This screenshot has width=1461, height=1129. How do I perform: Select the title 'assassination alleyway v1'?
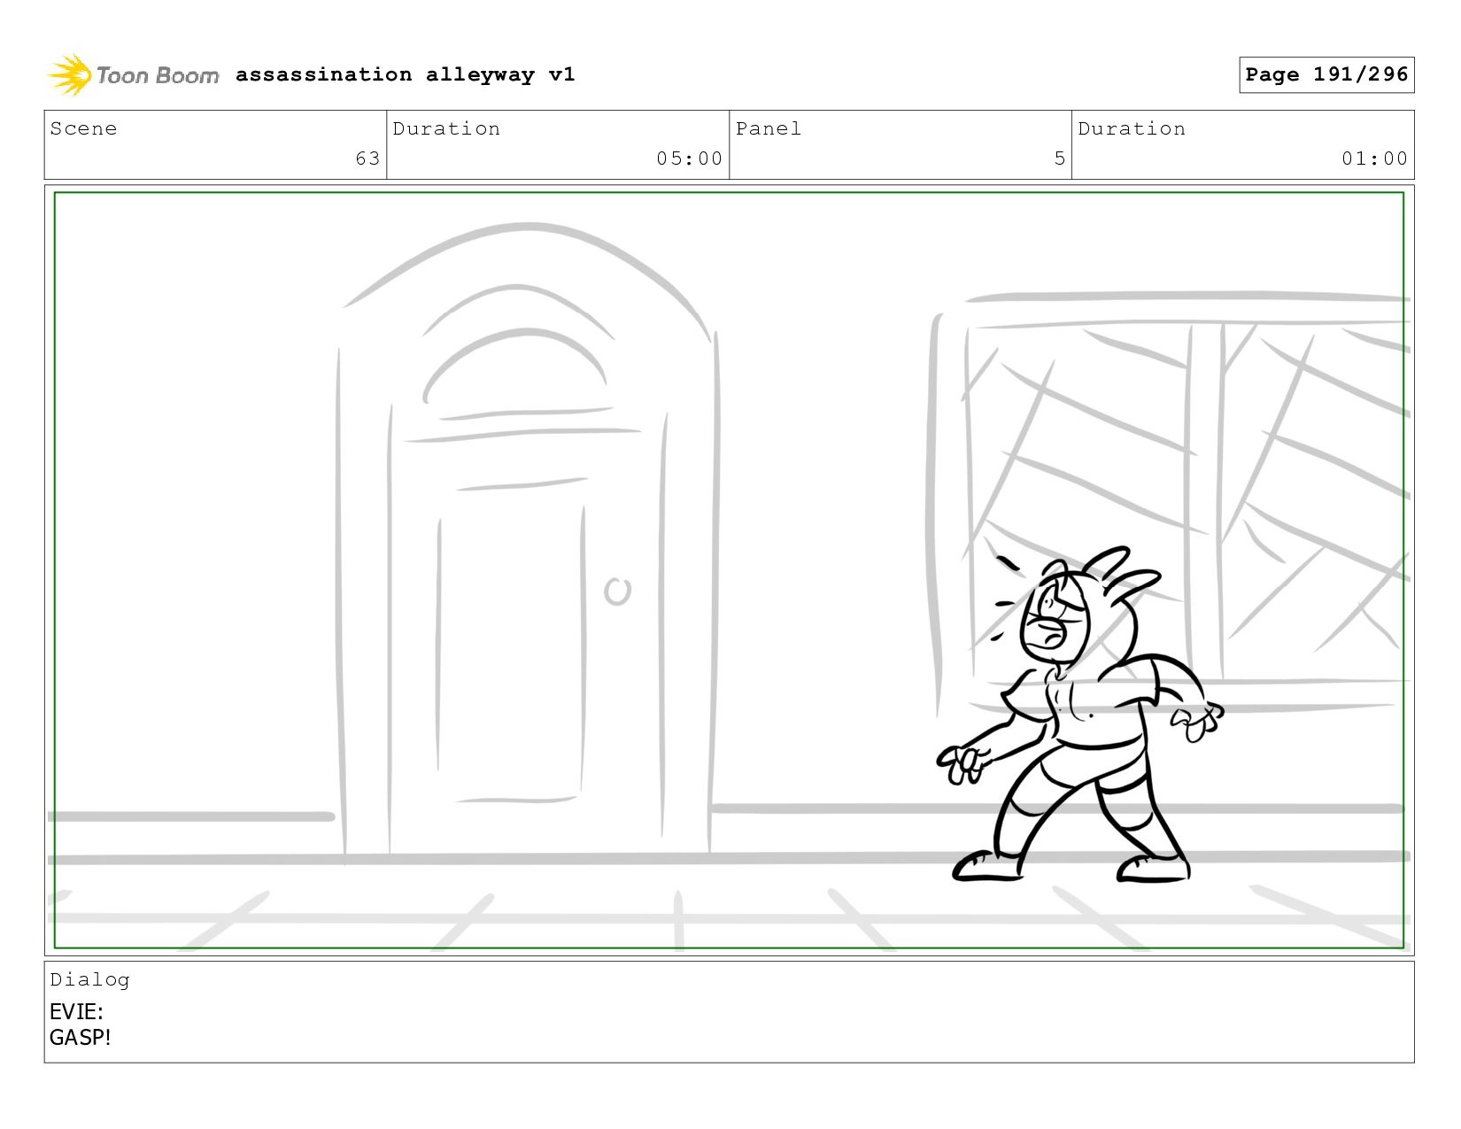405,74
